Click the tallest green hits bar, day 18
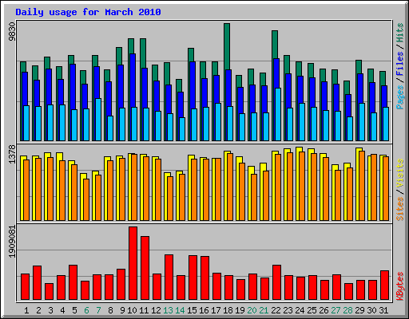This screenshot has width=409, height=319. pyautogui.click(x=227, y=46)
